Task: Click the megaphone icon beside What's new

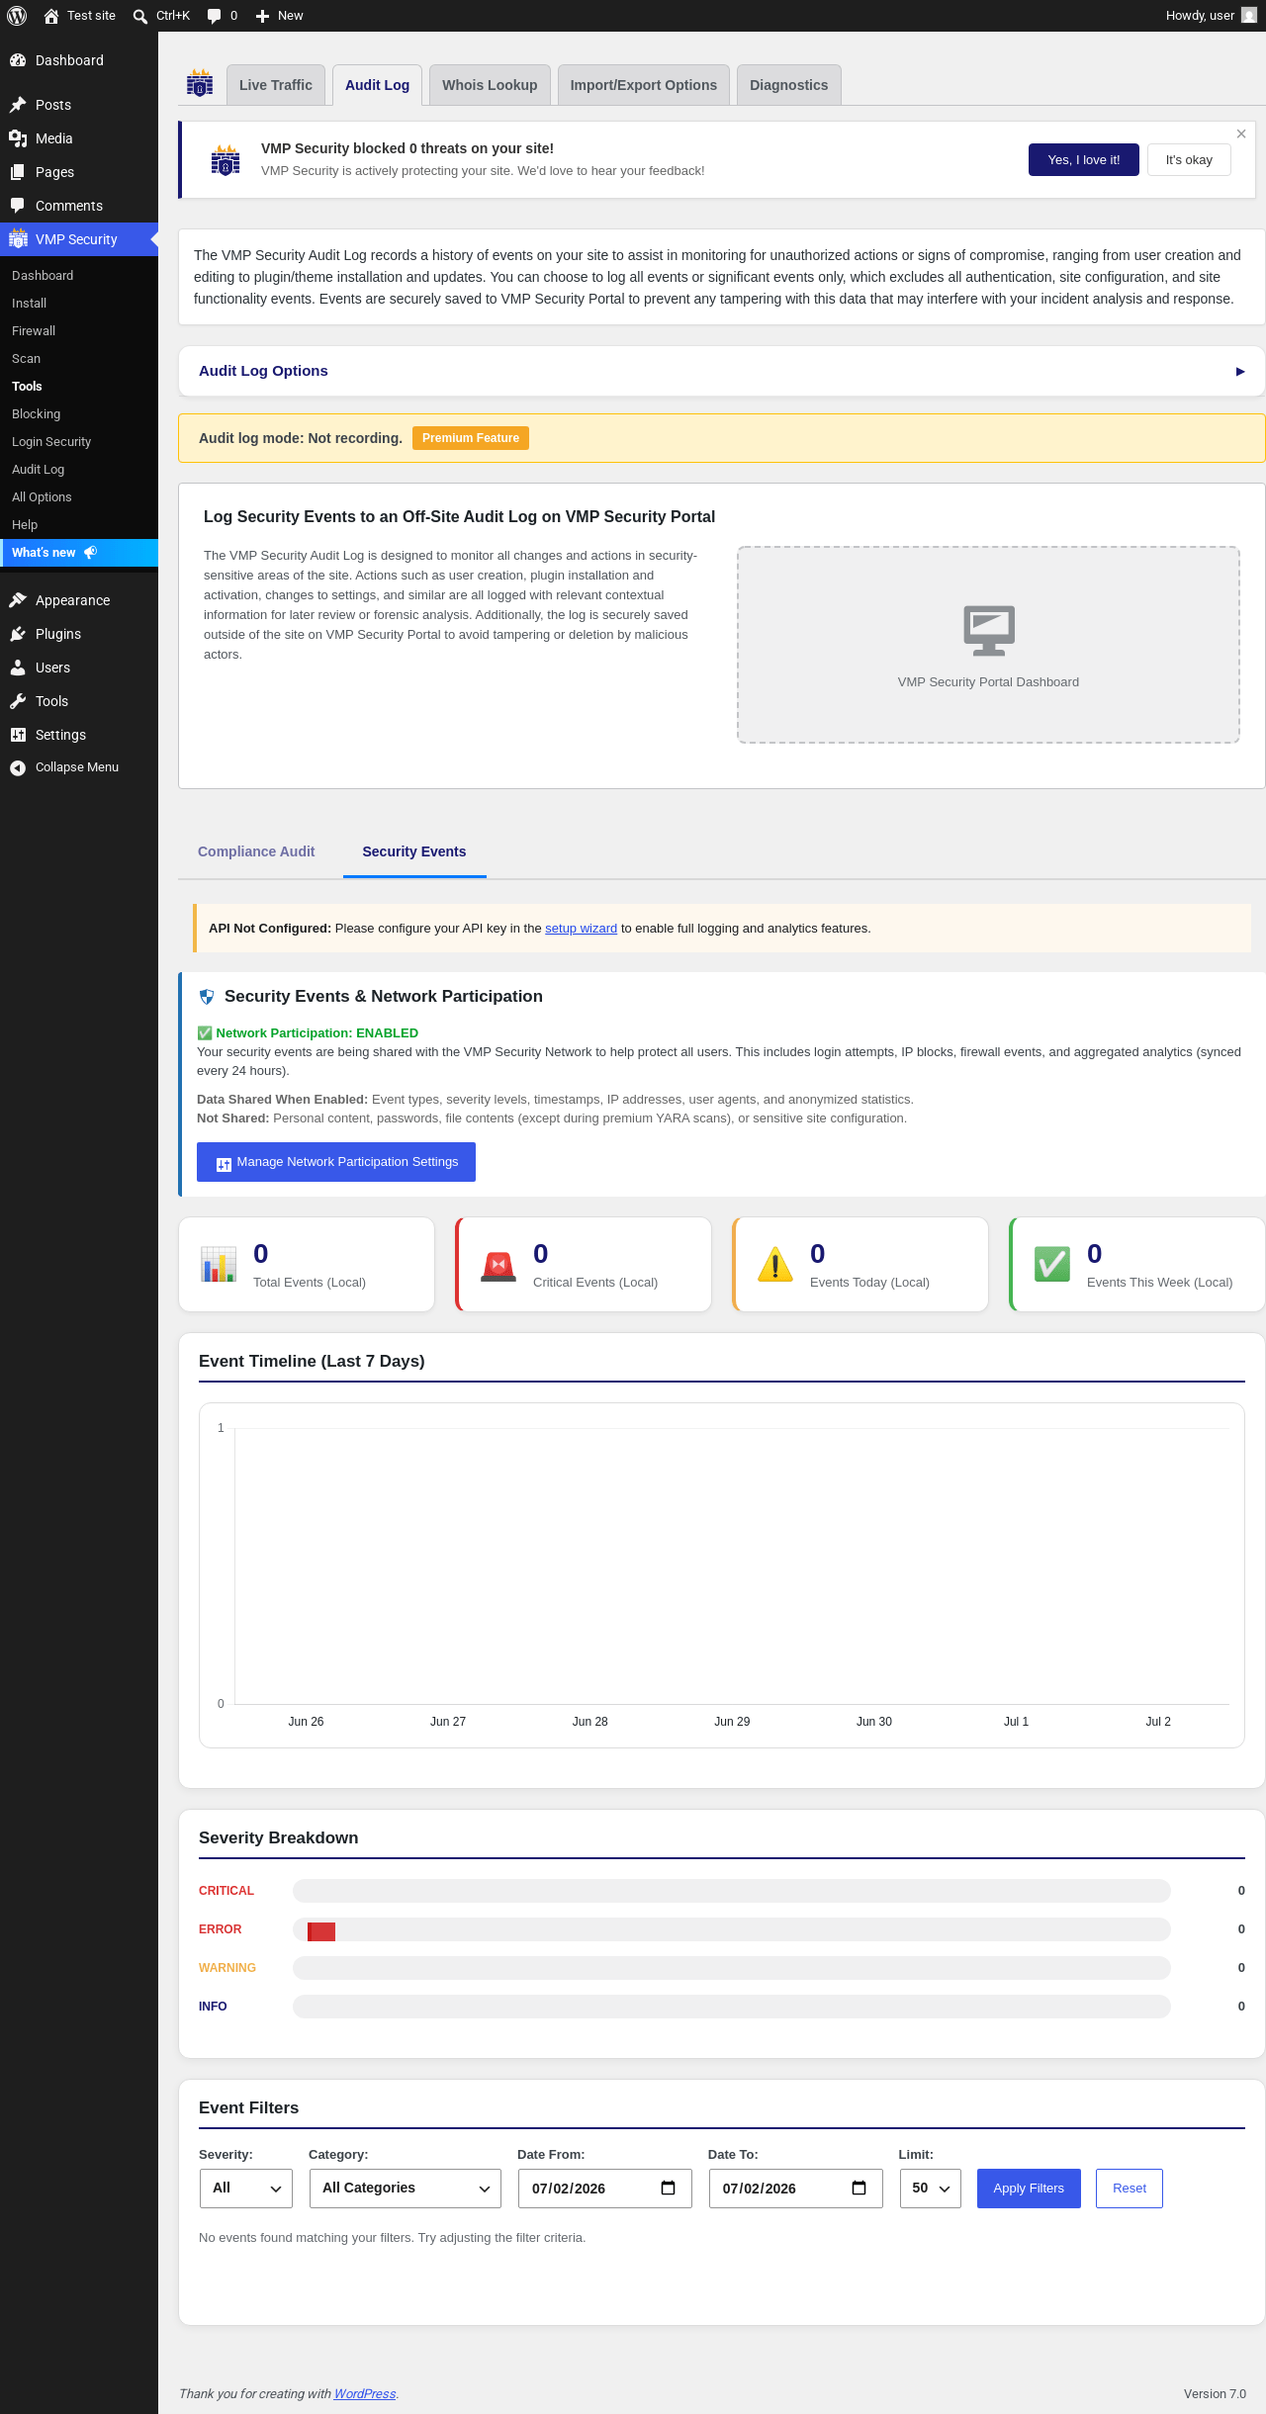Action: click(91, 553)
